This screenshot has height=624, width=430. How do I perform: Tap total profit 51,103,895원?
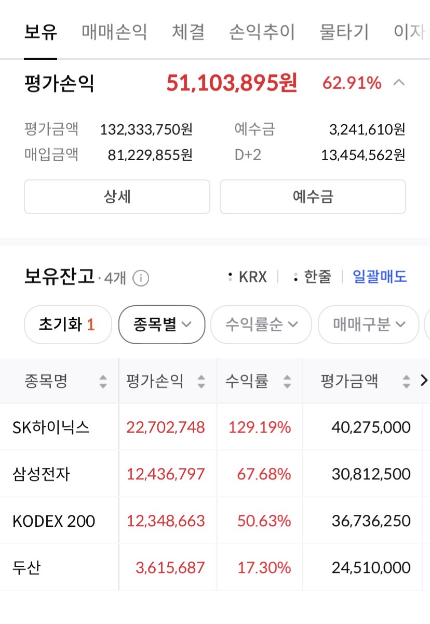(232, 83)
